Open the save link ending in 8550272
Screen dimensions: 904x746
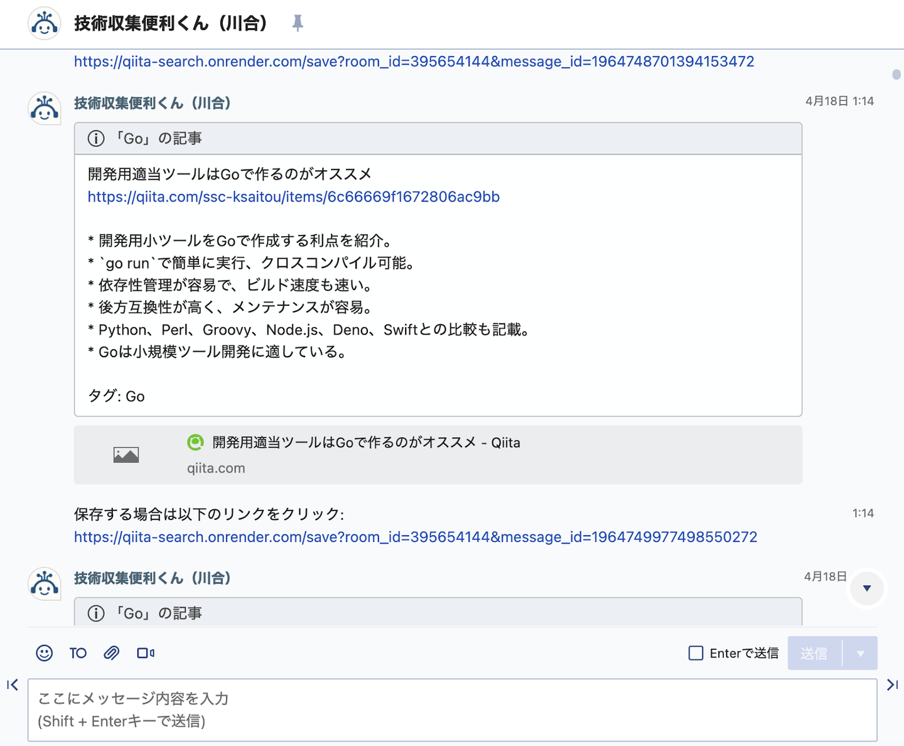point(415,538)
